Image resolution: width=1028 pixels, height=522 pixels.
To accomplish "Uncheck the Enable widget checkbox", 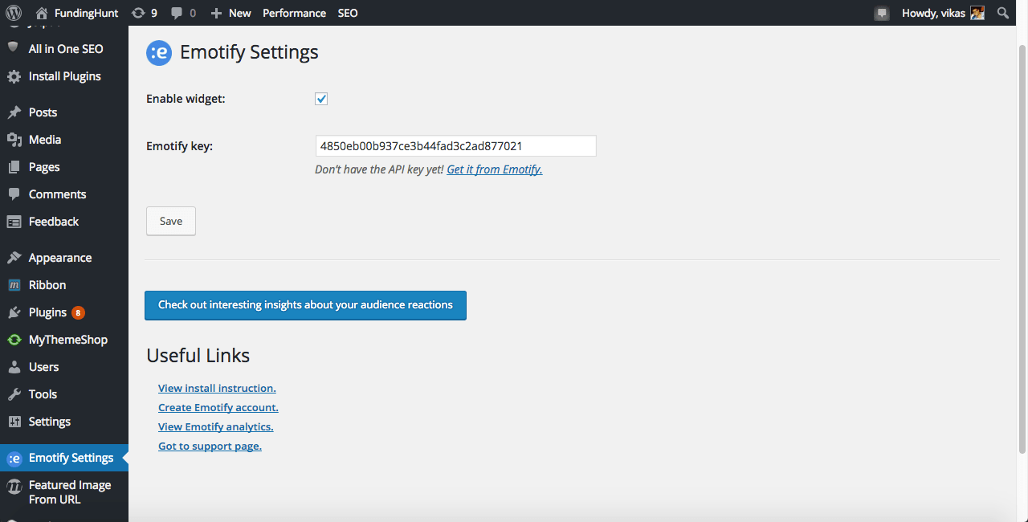I will (321, 99).
